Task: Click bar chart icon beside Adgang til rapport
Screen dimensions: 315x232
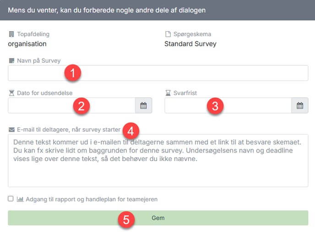Action: (x=20, y=199)
